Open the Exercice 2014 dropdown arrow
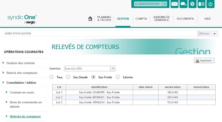Image resolution: width=222 pixels, height=122 pixels. (113, 69)
